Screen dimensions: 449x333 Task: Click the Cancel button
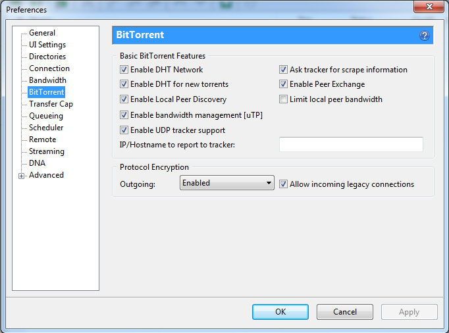point(345,312)
